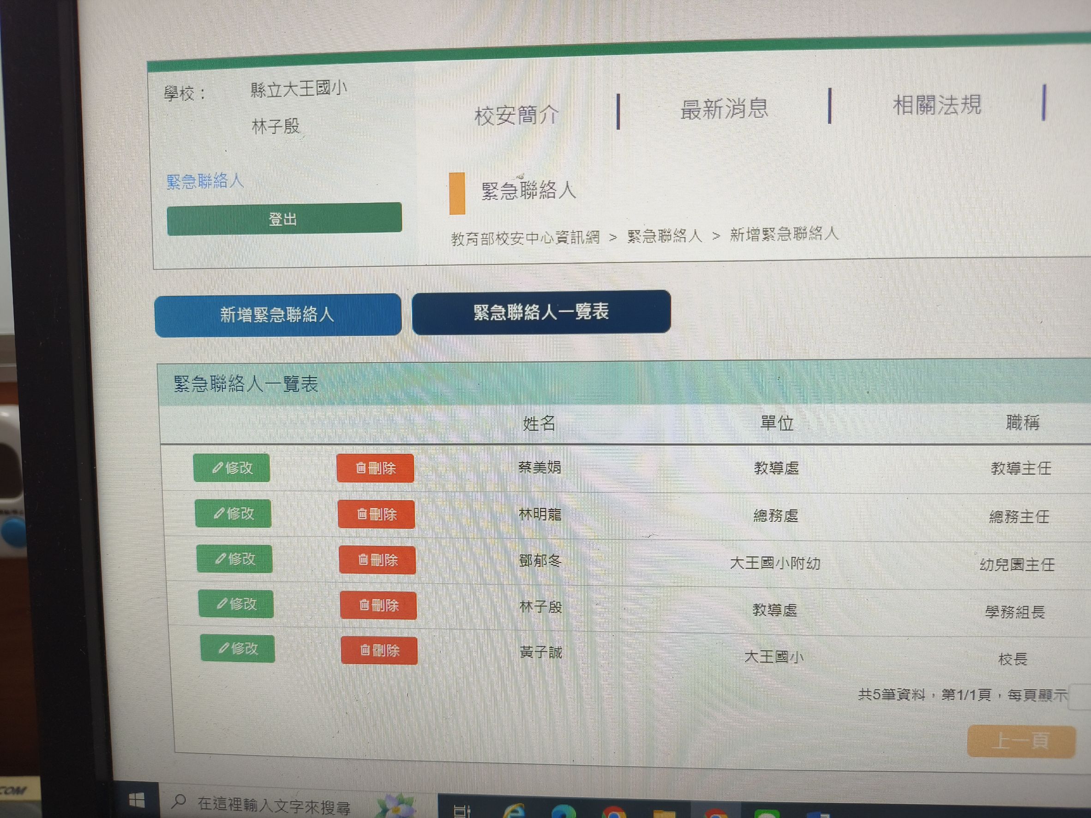This screenshot has height=818, width=1091.
Task: Edit the 林子殷 contact entry
Action: pos(236,603)
